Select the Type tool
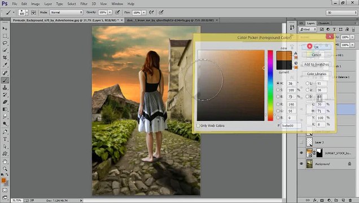This screenshot has height=203, width=359. (5, 139)
